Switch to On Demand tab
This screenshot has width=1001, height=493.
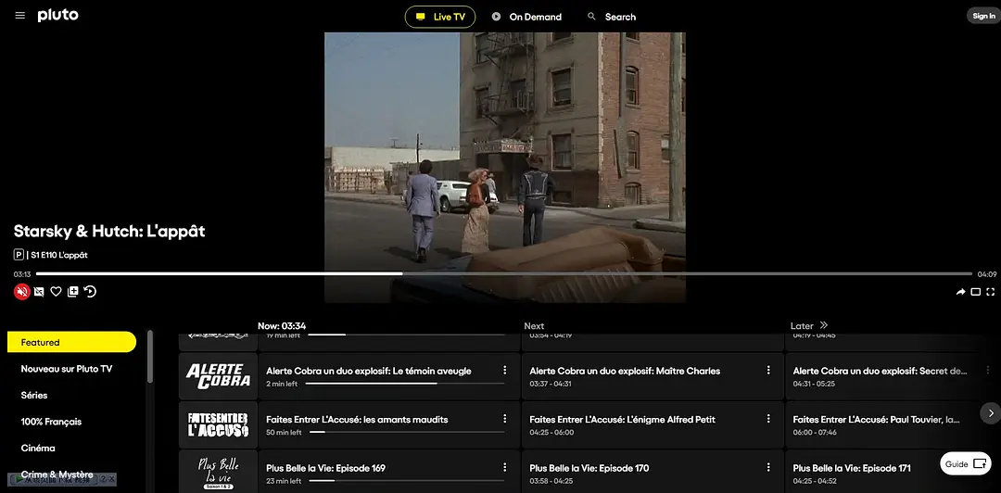[526, 17]
